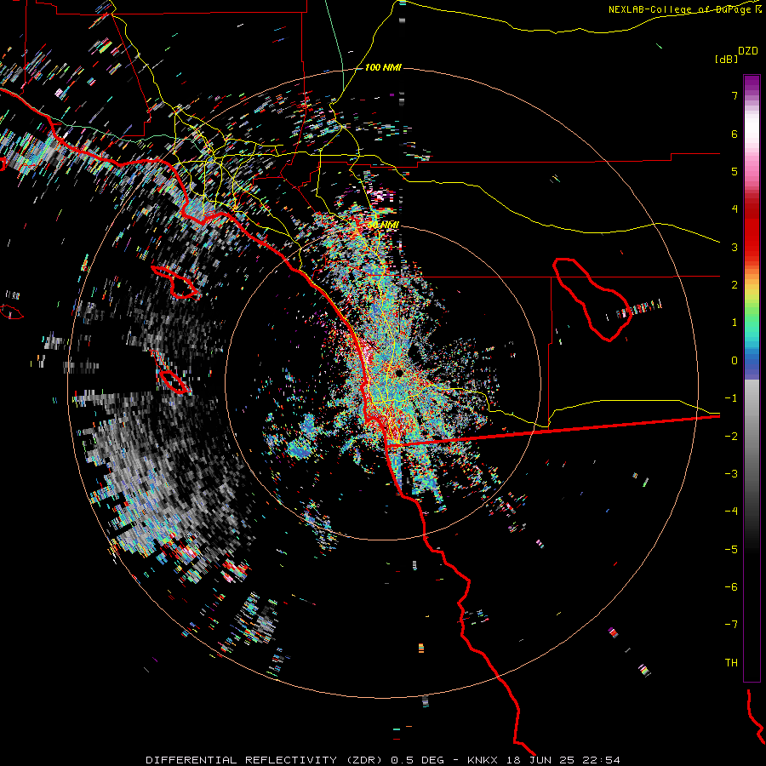Click the 100 NMI range ring label
This screenshot has width=766, height=766.
[x=383, y=67]
